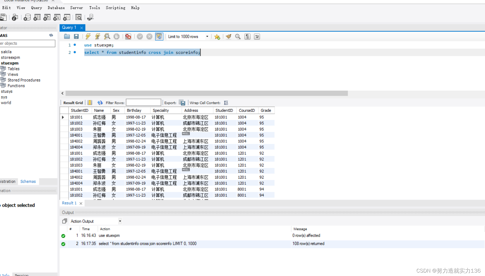Screen dimensions: 485x276
Task: Select the Result 1 tab
Action: pos(69,203)
